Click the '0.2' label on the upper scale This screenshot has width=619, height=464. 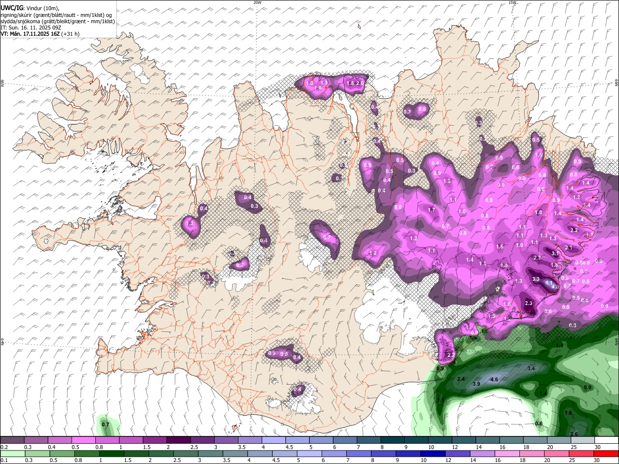(4, 447)
